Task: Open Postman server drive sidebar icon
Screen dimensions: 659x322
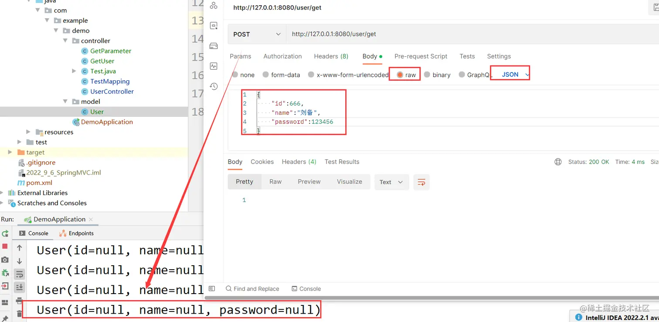Action: (x=214, y=46)
